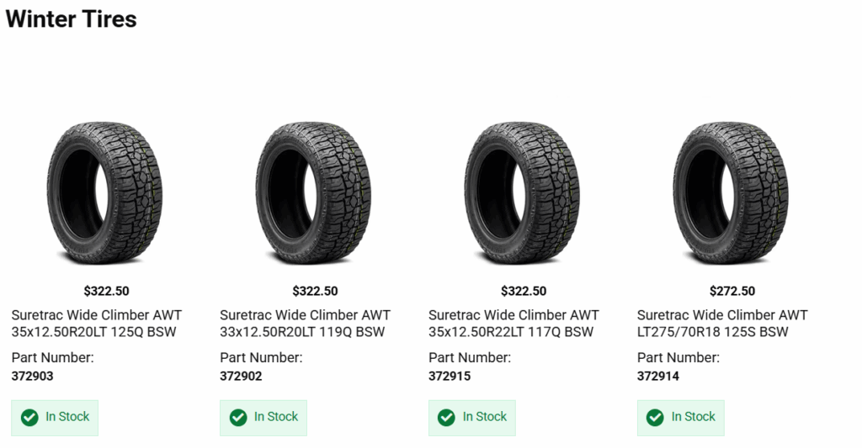Open Suretrac Wide Climber AWT LT275/70R18 125S link
This screenshot has height=448, width=862.
coord(722,324)
